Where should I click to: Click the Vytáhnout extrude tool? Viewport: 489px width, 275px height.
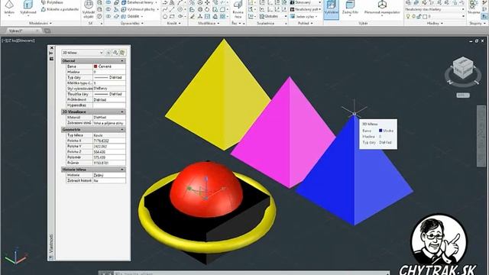tap(28, 8)
